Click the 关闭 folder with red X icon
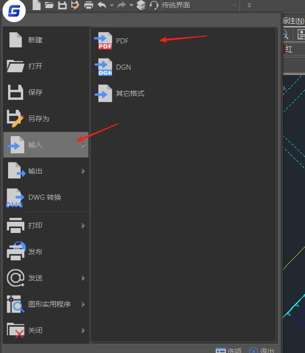This screenshot has width=305, height=353. [x=16, y=330]
